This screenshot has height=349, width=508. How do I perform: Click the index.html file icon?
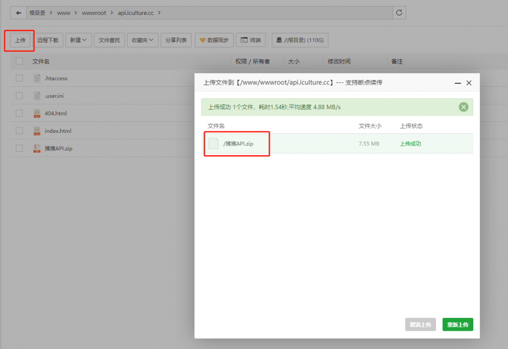coord(37,131)
